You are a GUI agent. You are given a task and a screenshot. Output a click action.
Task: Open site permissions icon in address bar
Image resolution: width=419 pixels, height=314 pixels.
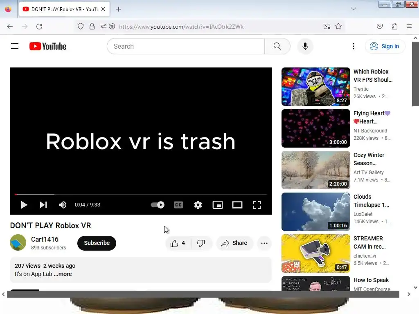click(x=104, y=27)
